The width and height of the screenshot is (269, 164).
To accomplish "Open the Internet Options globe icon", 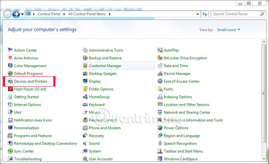I will point(10,105).
